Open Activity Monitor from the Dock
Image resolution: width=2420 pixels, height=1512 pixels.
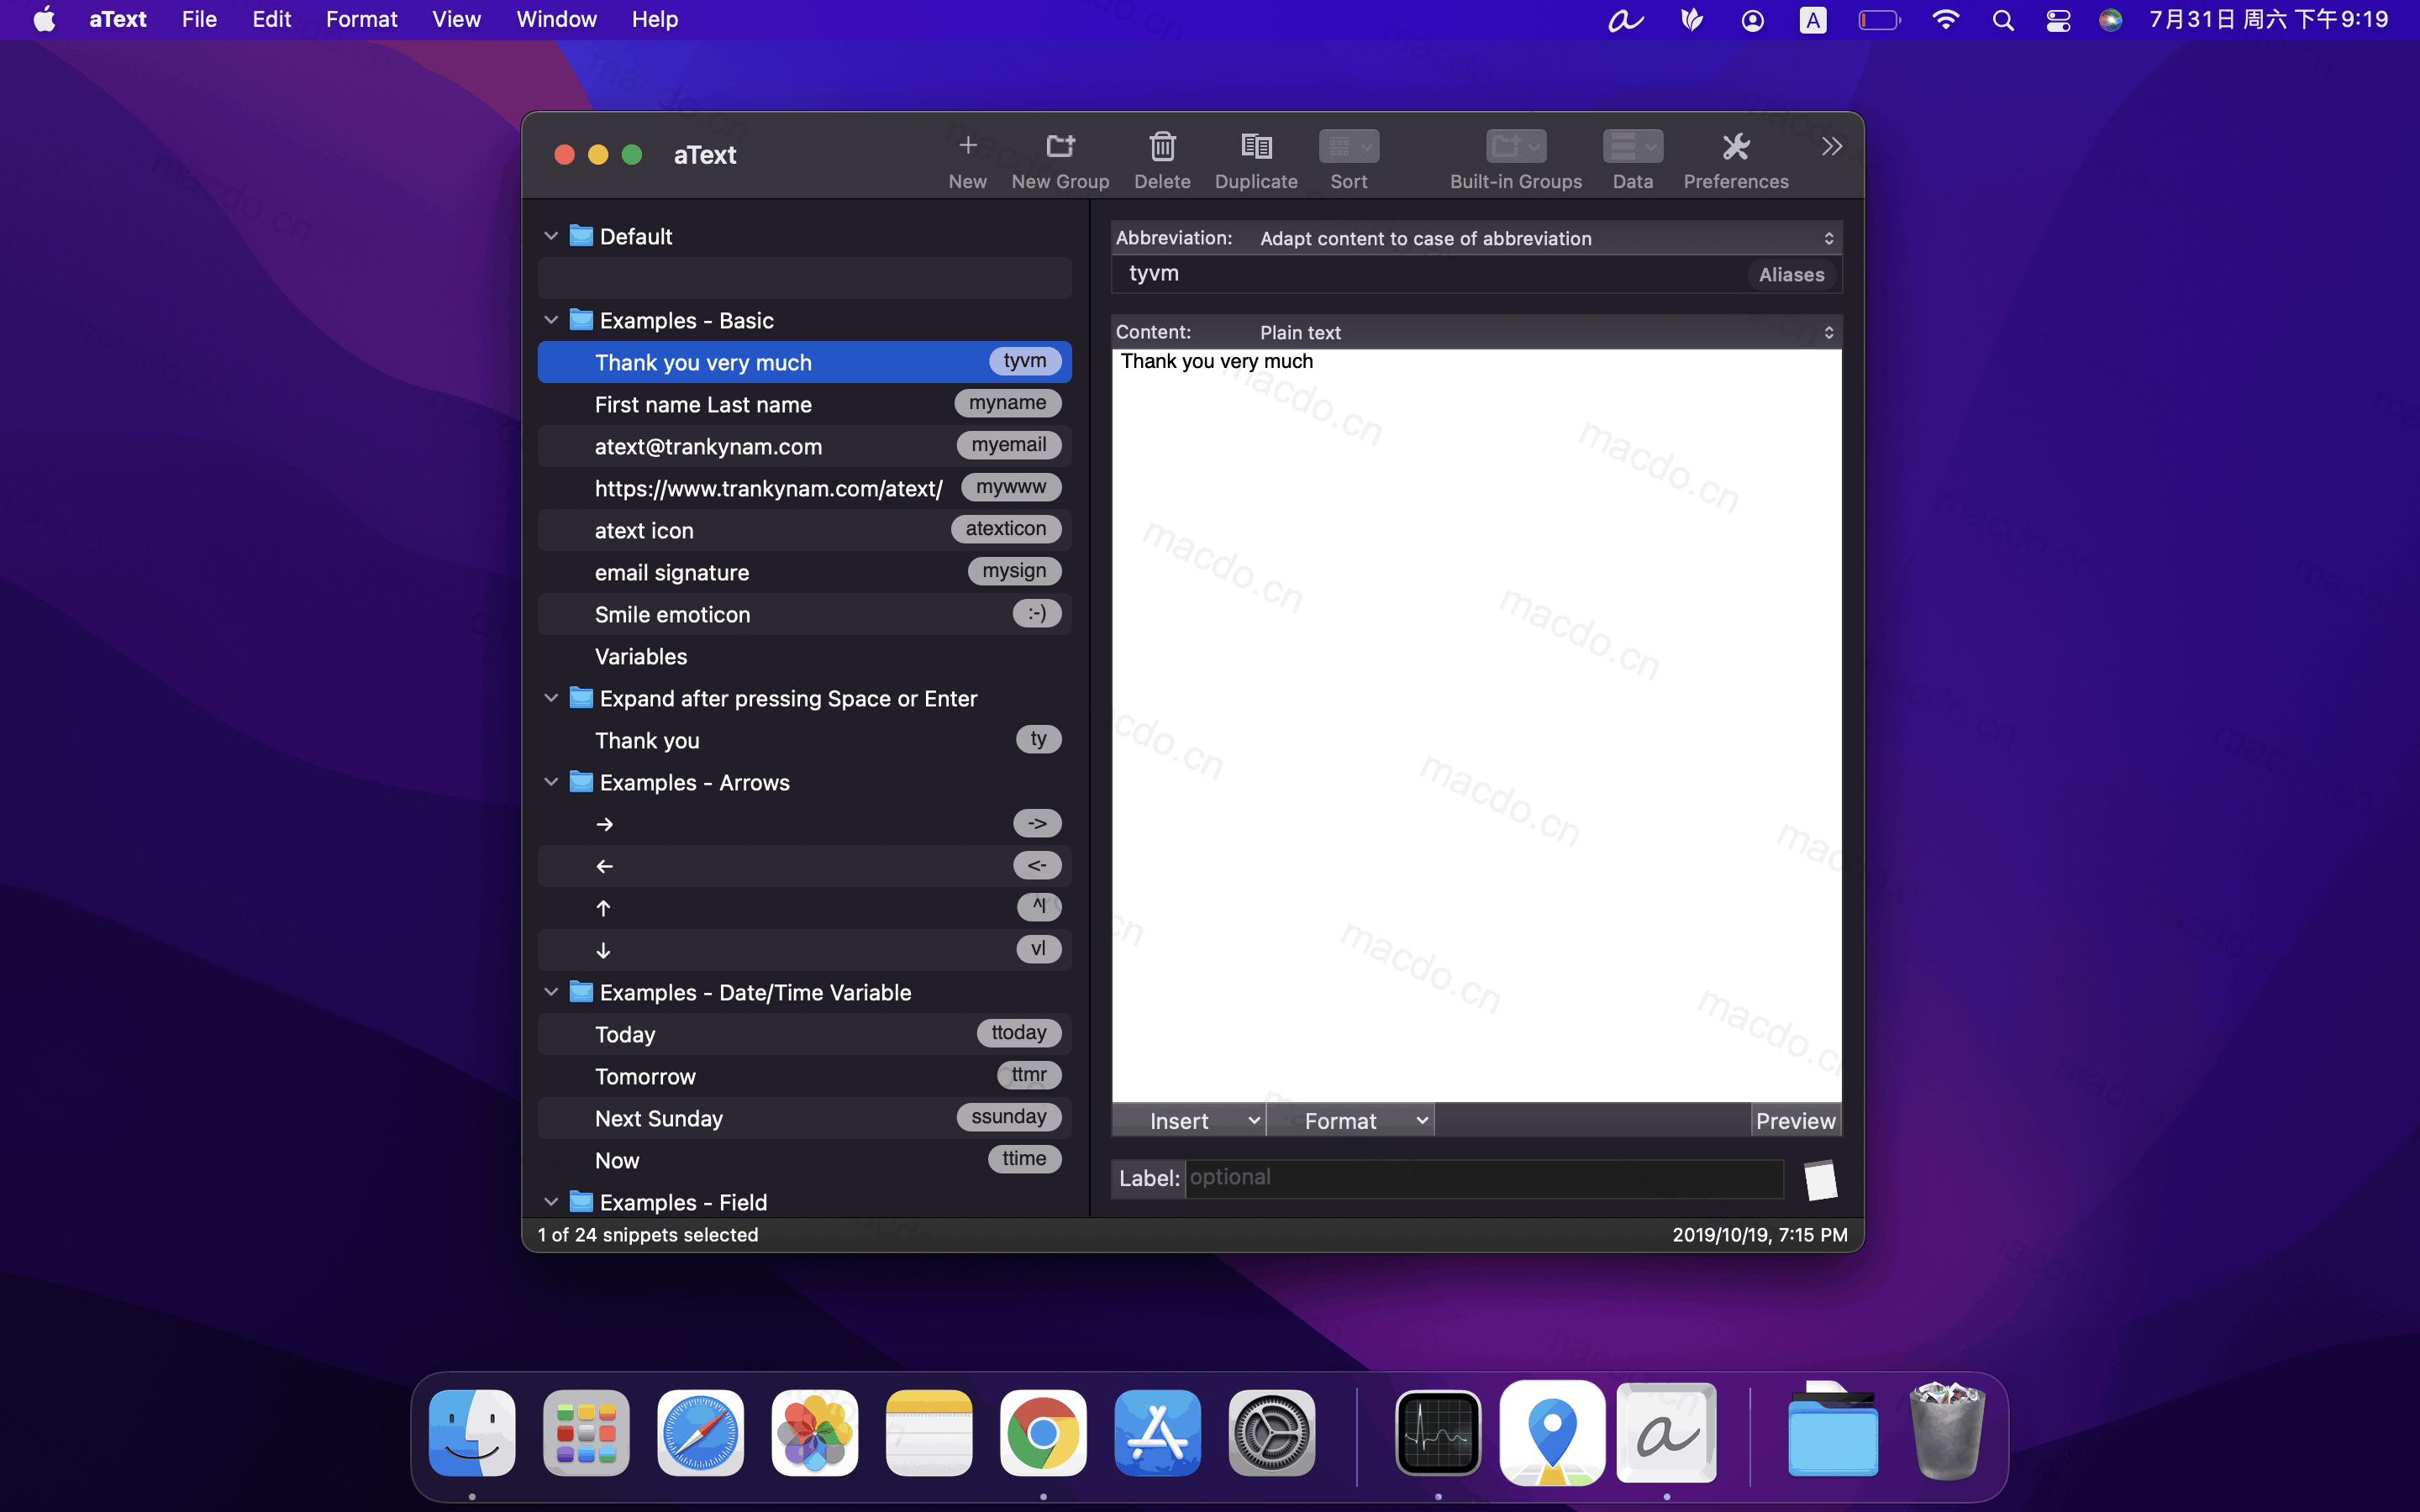coord(1438,1433)
